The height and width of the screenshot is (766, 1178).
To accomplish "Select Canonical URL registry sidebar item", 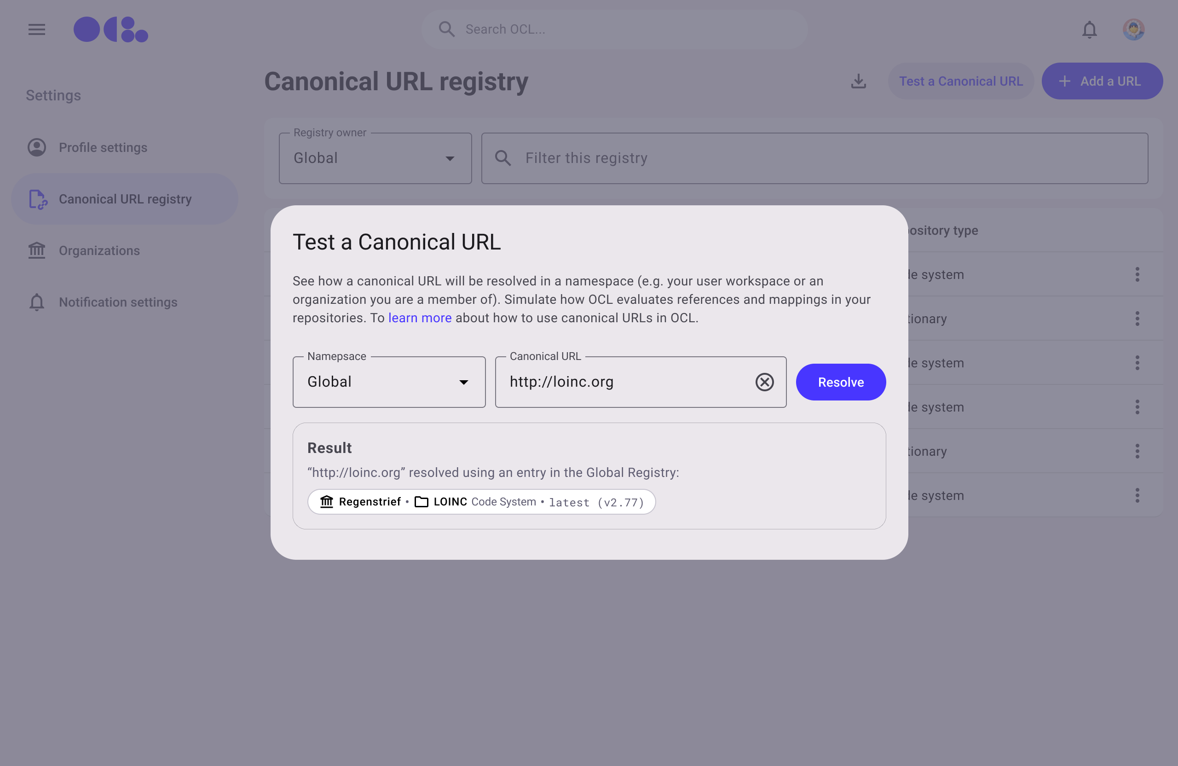I will coord(125,199).
